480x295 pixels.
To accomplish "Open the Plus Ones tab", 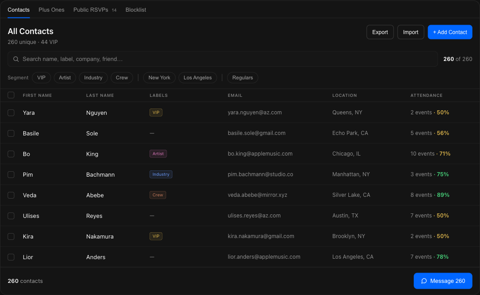I will [51, 10].
